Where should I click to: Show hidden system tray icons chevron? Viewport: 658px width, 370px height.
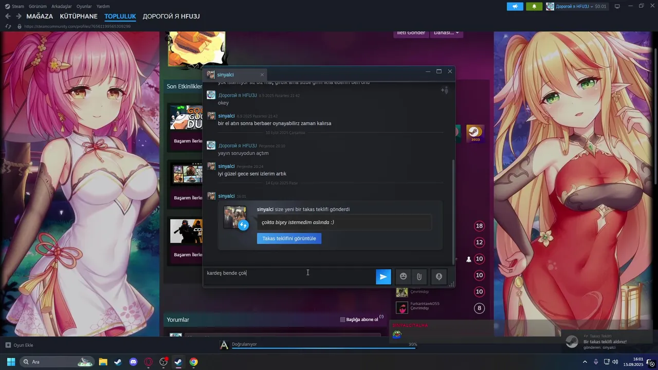(x=584, y=362)
